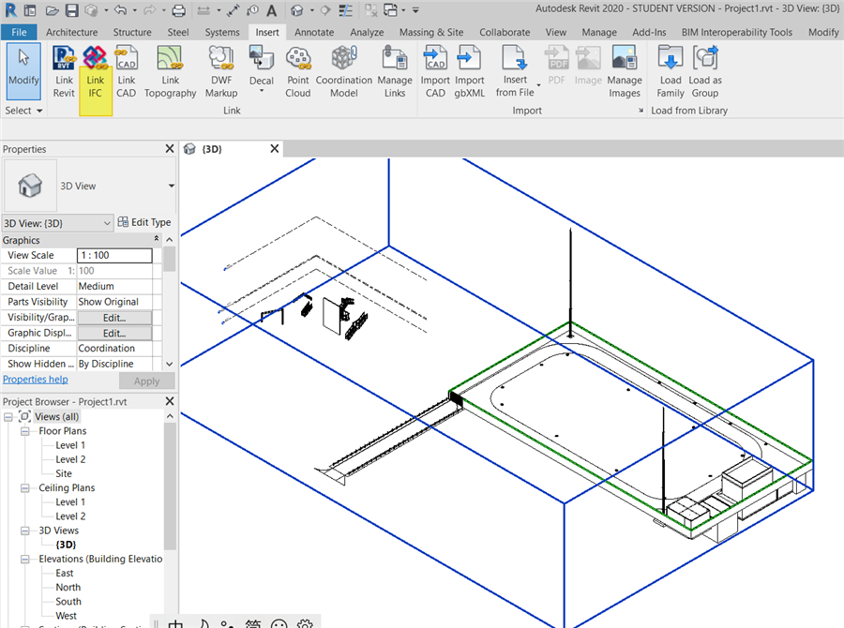Switch to the Massing & Site tab
This screenshot has width=844, height=628.
(x=431, y=32)
